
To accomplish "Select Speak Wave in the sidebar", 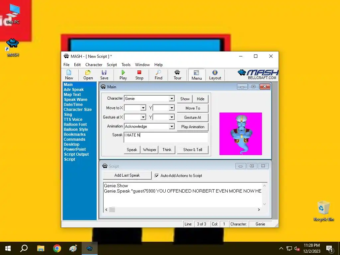I will tap(75, 100).
